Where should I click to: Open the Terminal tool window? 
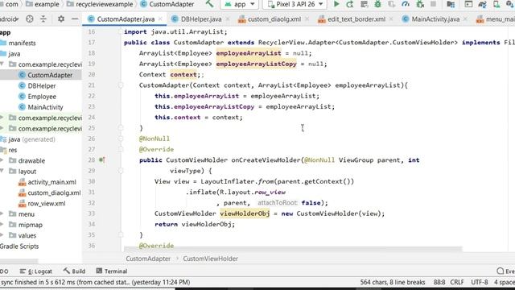click(112, 271)
